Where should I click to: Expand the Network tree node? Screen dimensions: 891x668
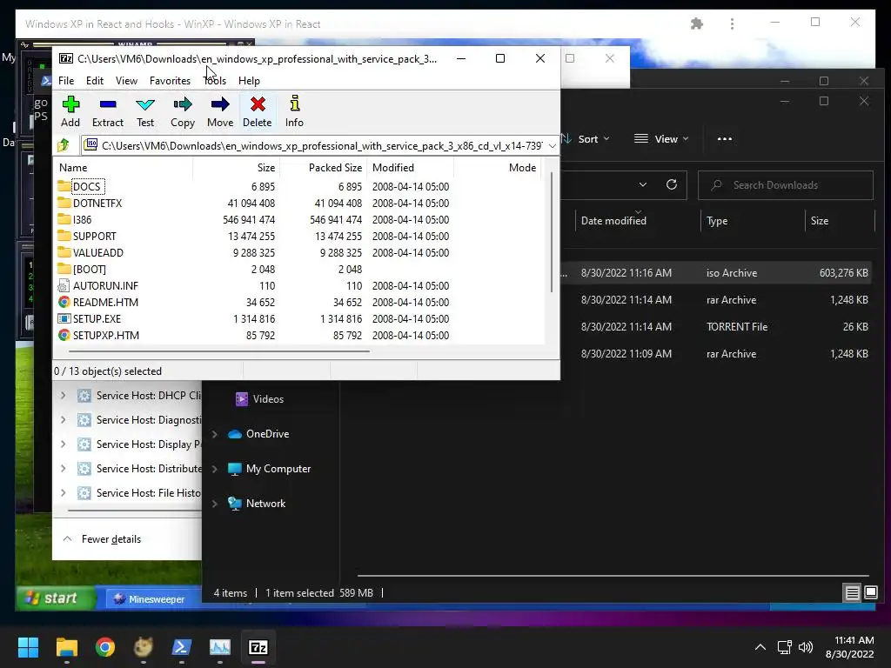coord(215,504)
